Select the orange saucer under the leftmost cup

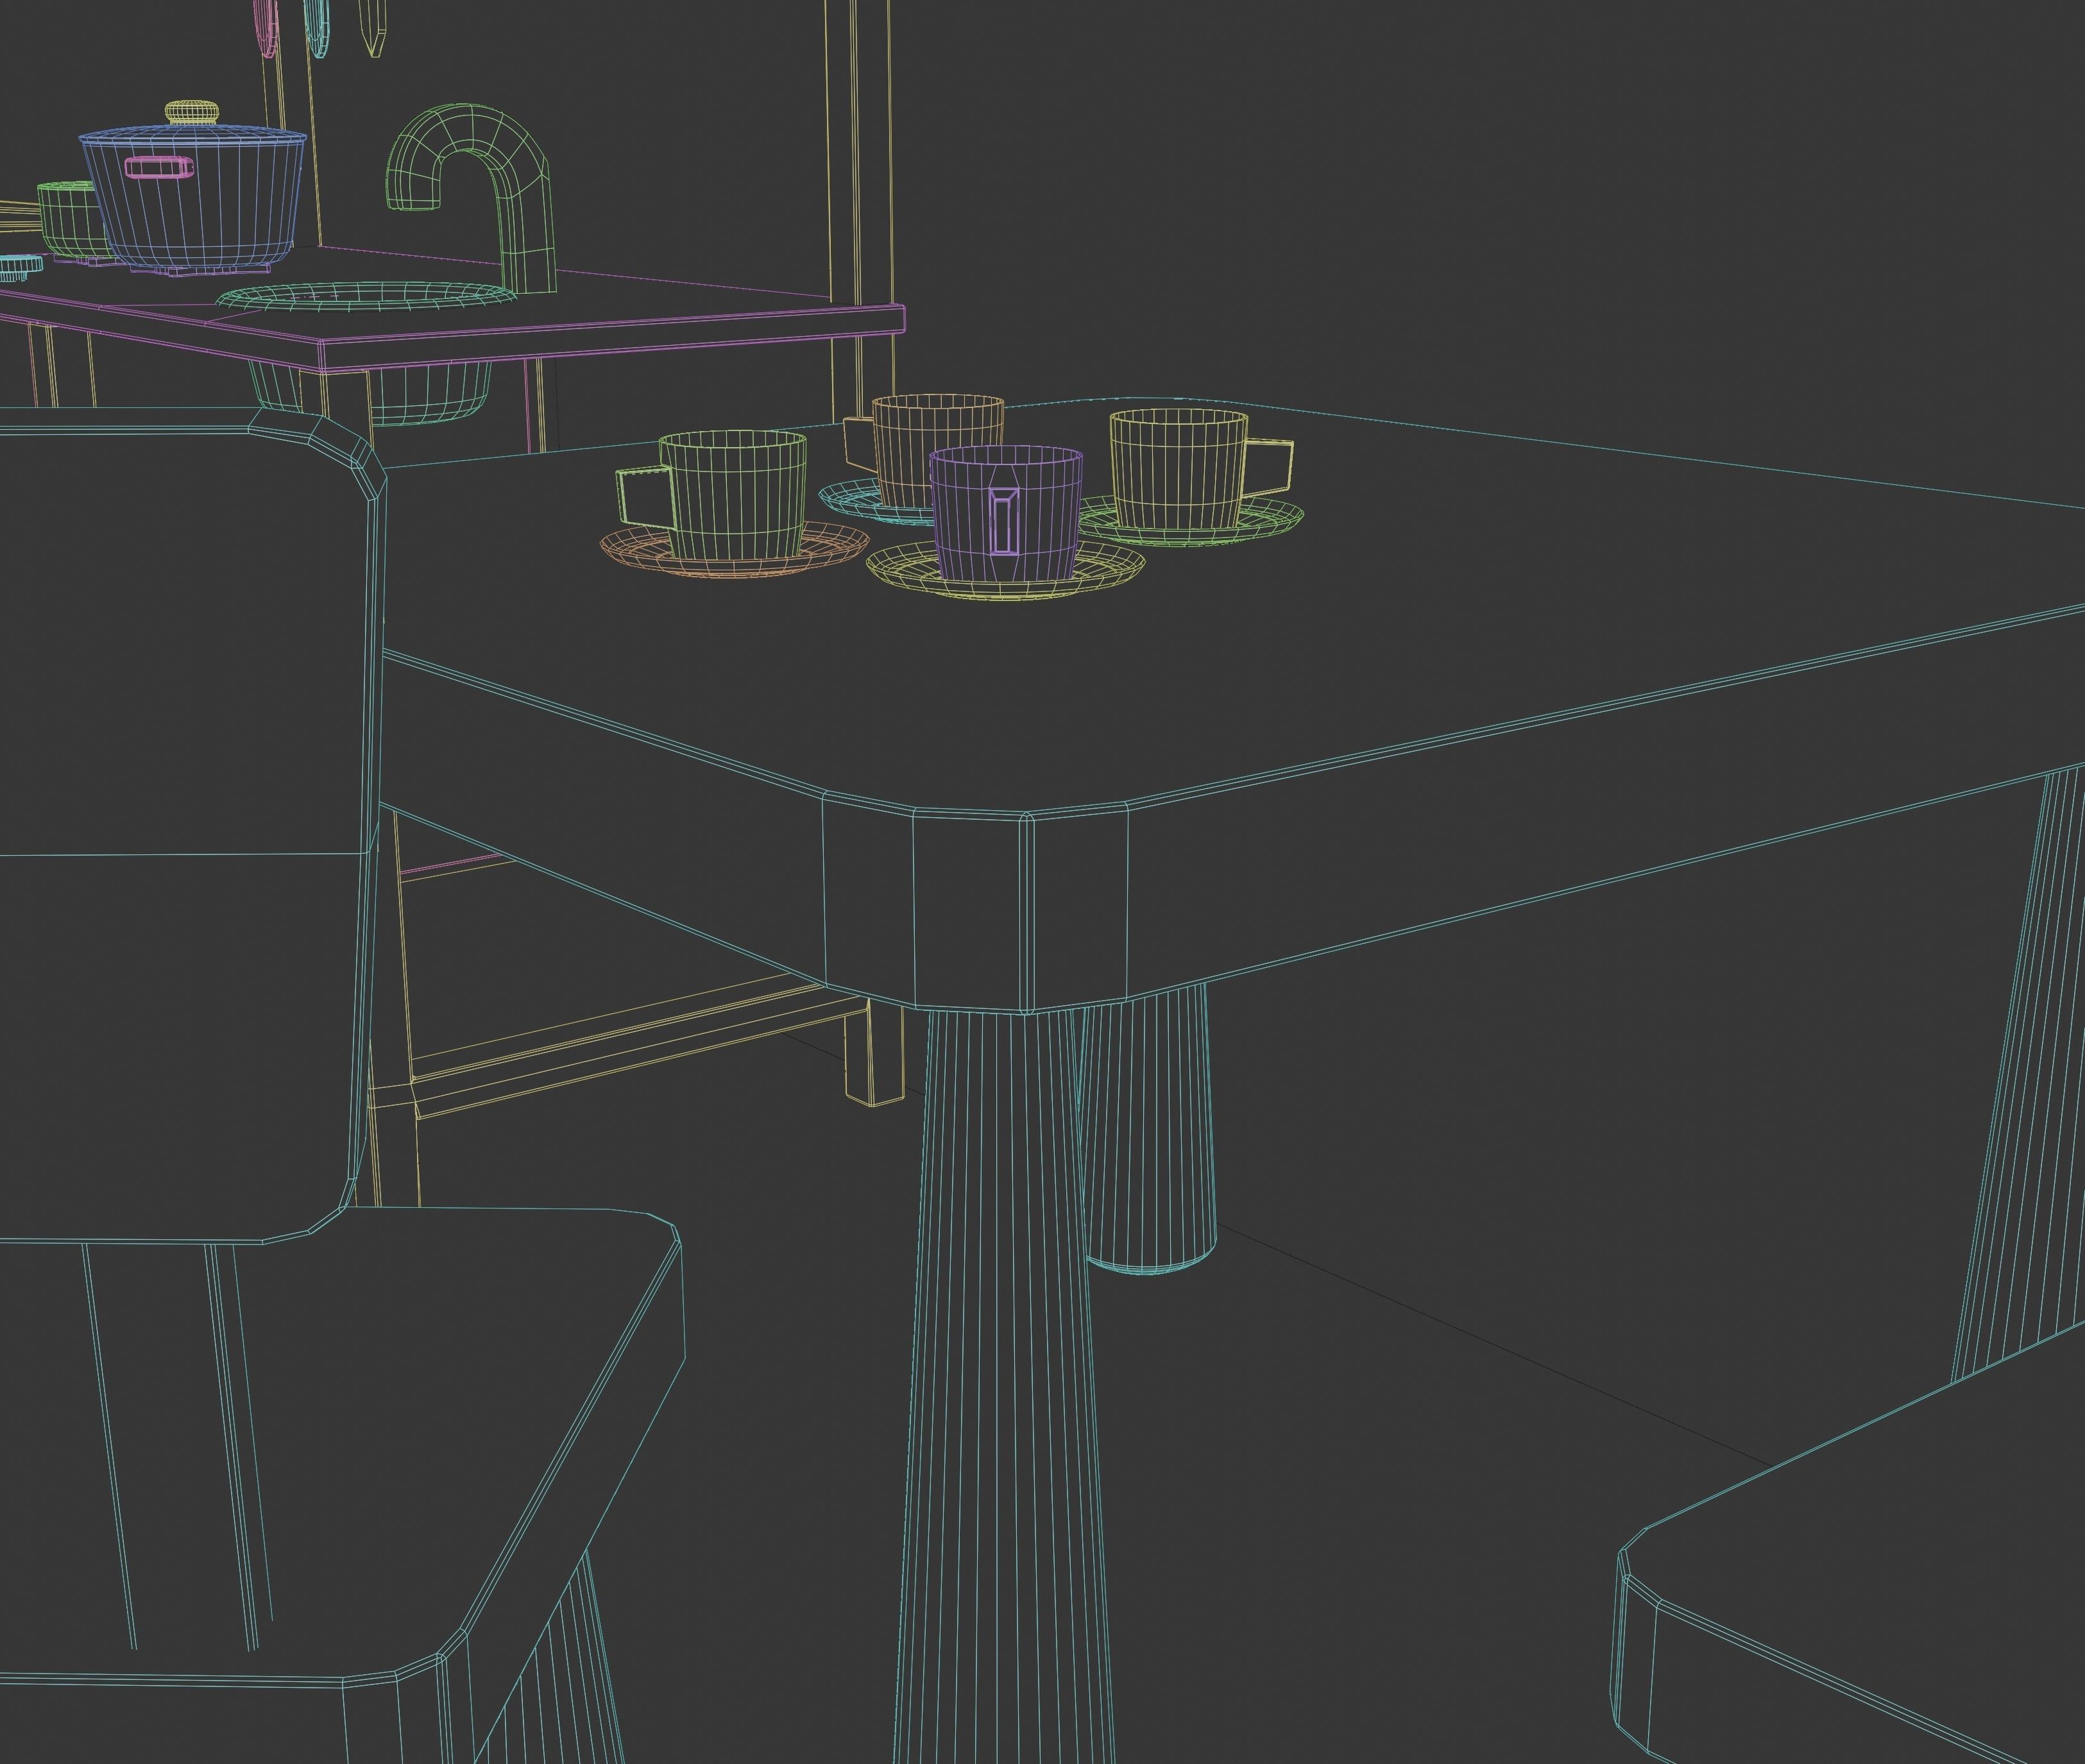[734, 551]
